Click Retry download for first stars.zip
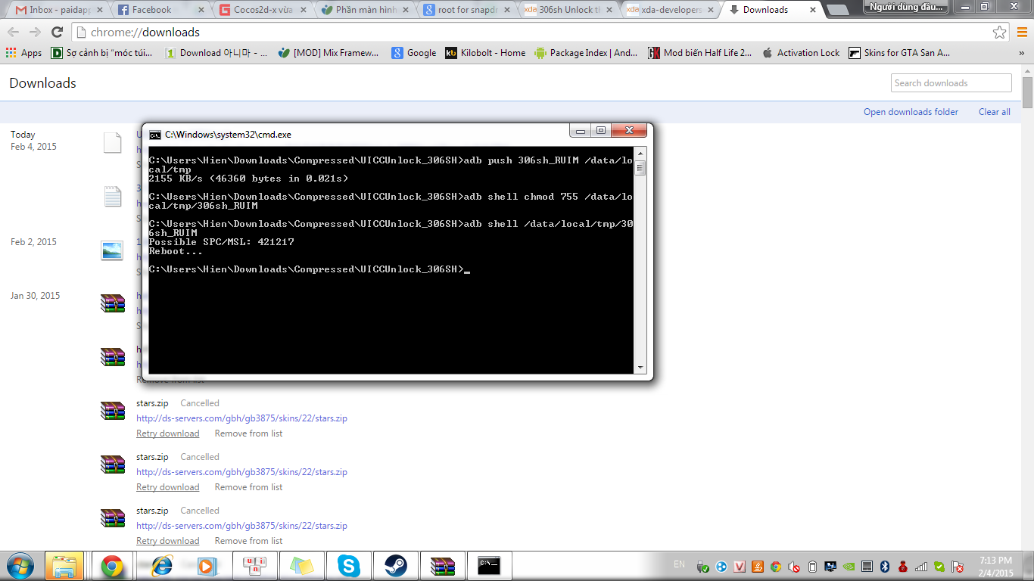Screen dimensions: 1034x581 coord(167,433)
